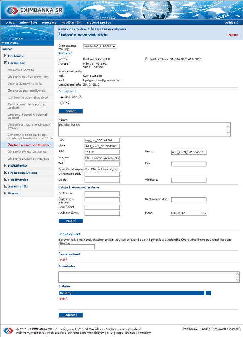This screenshot has width=243, height=337.
Task: Click the footer EXIMBANKA logo icon
Action: click(8, 331)
